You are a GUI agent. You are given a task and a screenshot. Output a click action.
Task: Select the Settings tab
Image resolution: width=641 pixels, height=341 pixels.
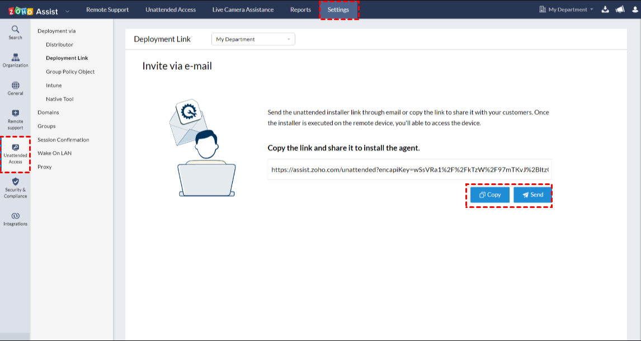coord(338,10)
